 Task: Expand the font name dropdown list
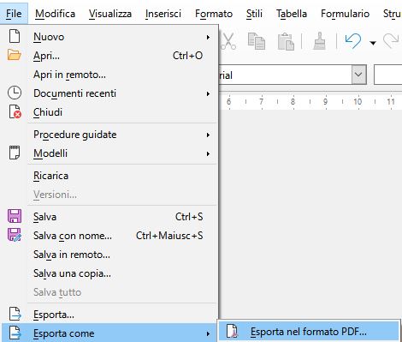click(358, 75)
